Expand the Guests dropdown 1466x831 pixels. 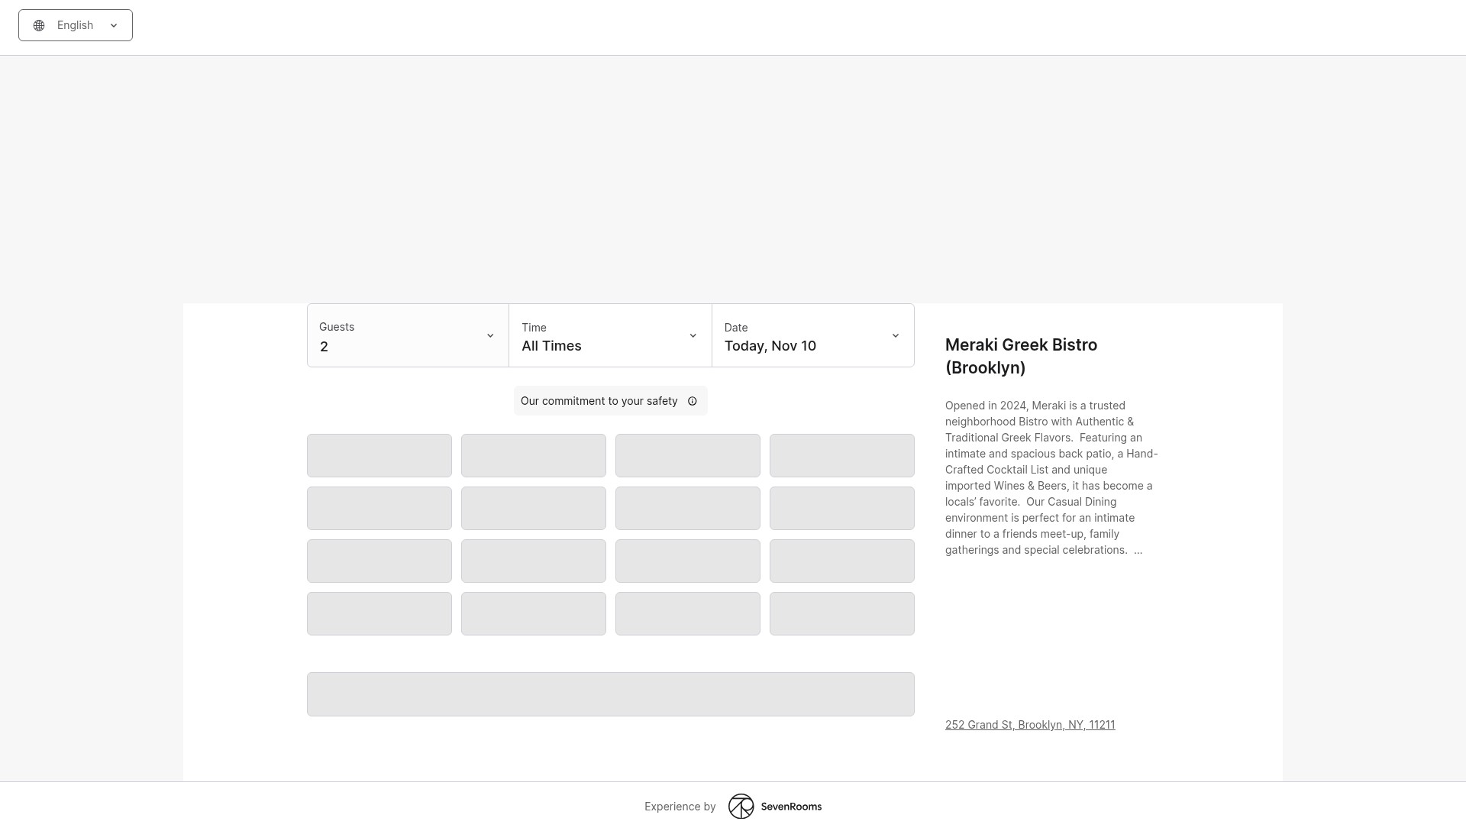[x=408, y=335]
